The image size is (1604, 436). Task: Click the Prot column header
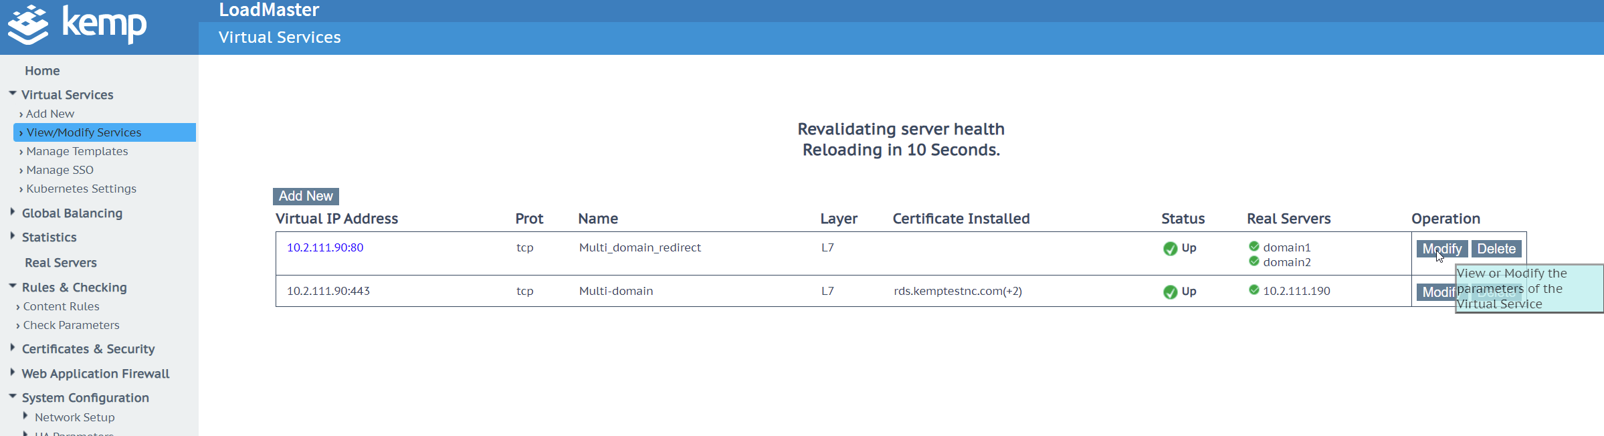point(529,219)
